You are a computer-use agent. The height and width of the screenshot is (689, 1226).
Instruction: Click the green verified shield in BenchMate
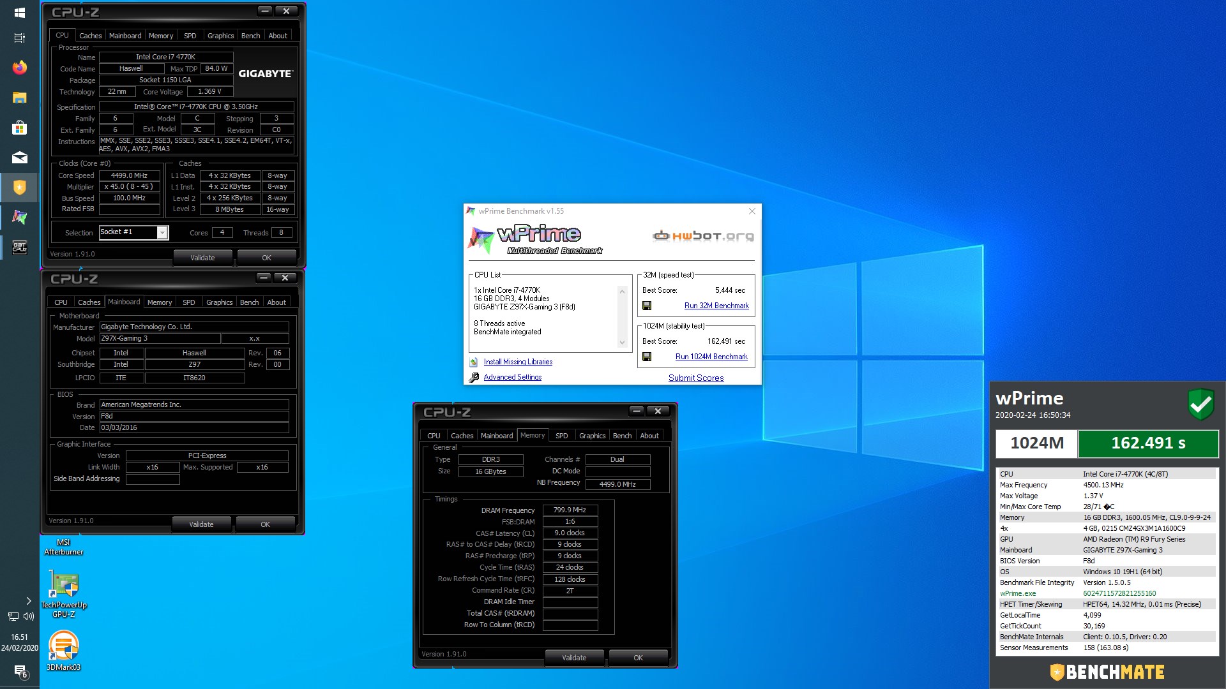point(1200,404)
